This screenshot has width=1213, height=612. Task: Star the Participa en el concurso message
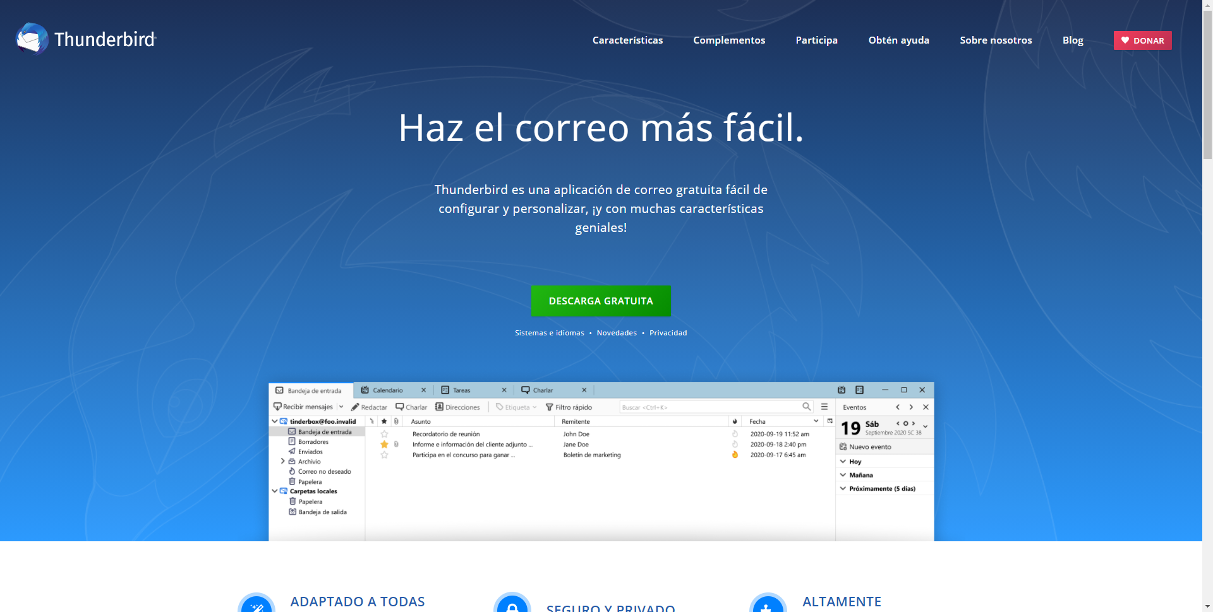point(384,455)
